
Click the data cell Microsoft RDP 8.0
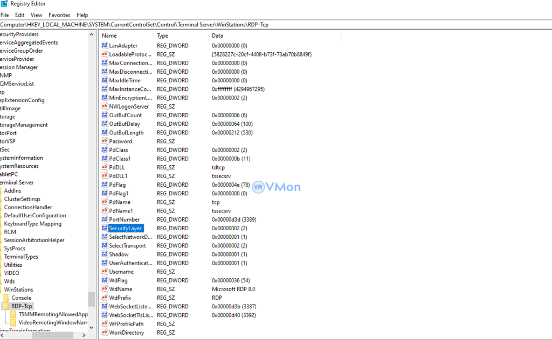[x=233, y=289]
